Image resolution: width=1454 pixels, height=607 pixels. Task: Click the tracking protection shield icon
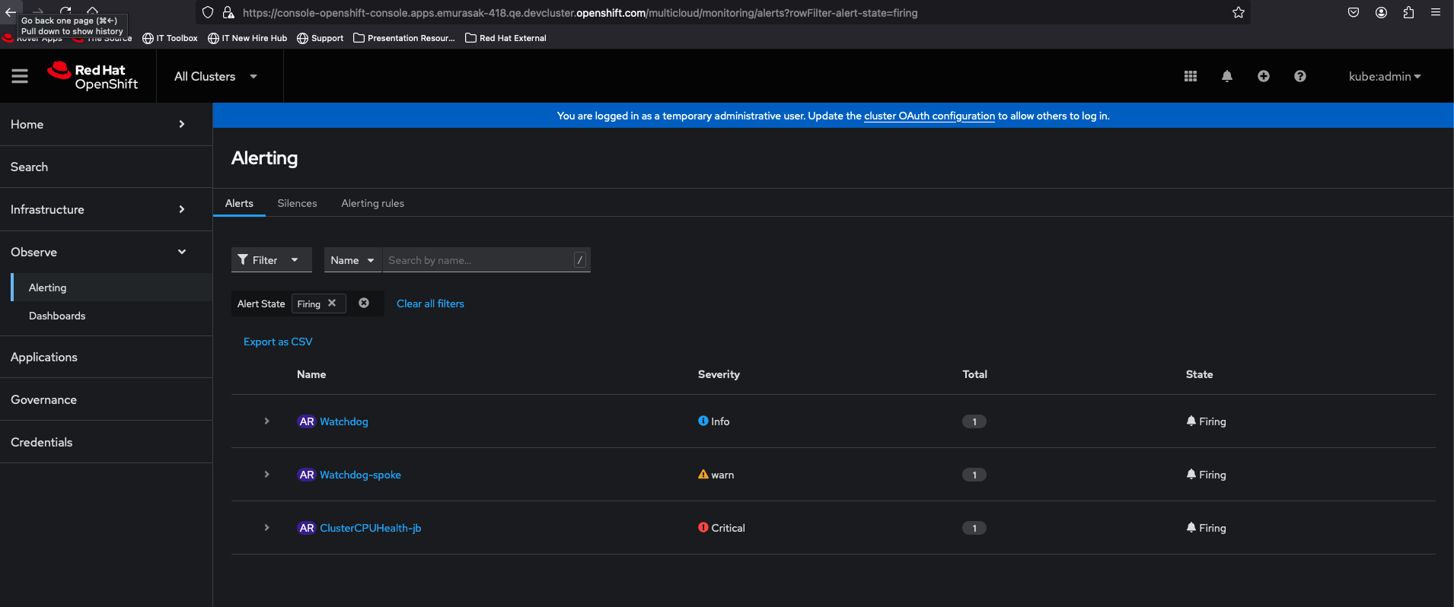click(208, 12)
